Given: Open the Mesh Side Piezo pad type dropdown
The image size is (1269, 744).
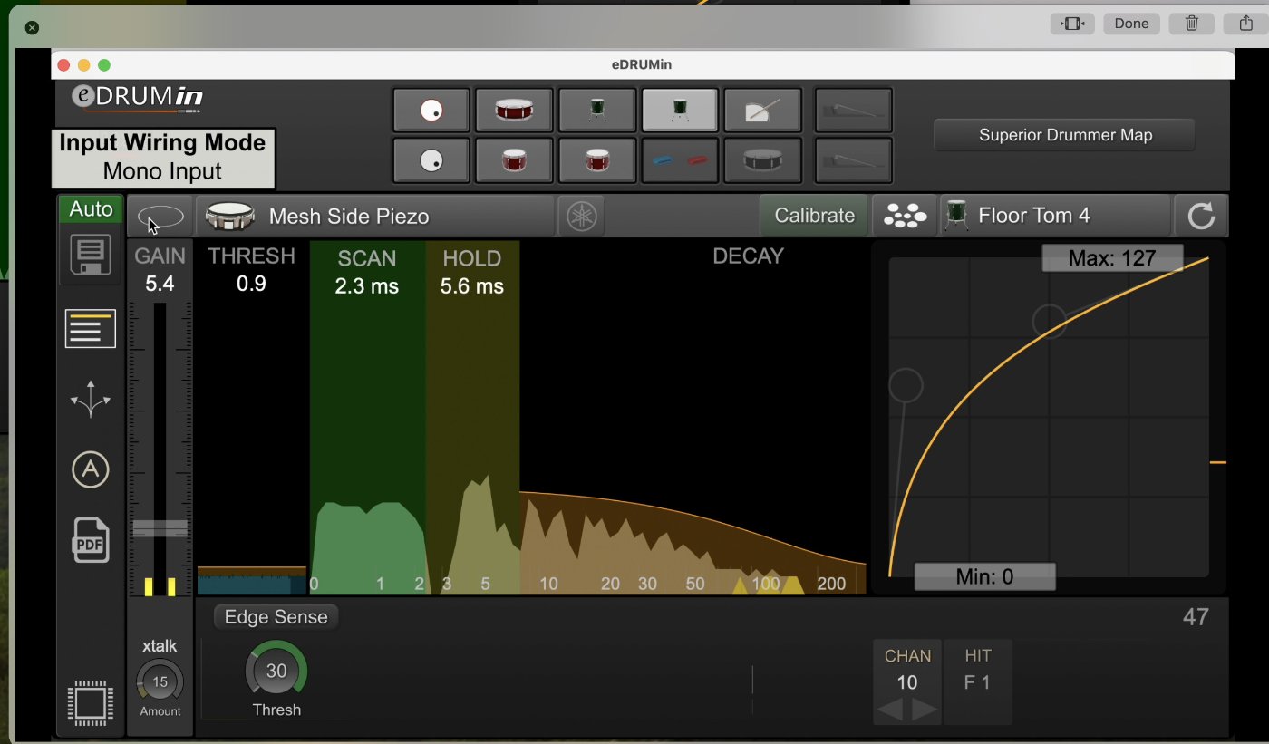Looking at the screenshot, I should point(375,217).
